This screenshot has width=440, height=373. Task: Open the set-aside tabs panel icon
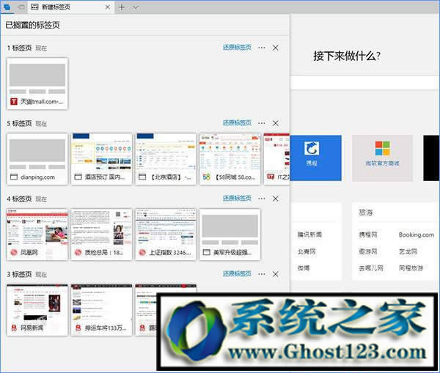[7, 7]
